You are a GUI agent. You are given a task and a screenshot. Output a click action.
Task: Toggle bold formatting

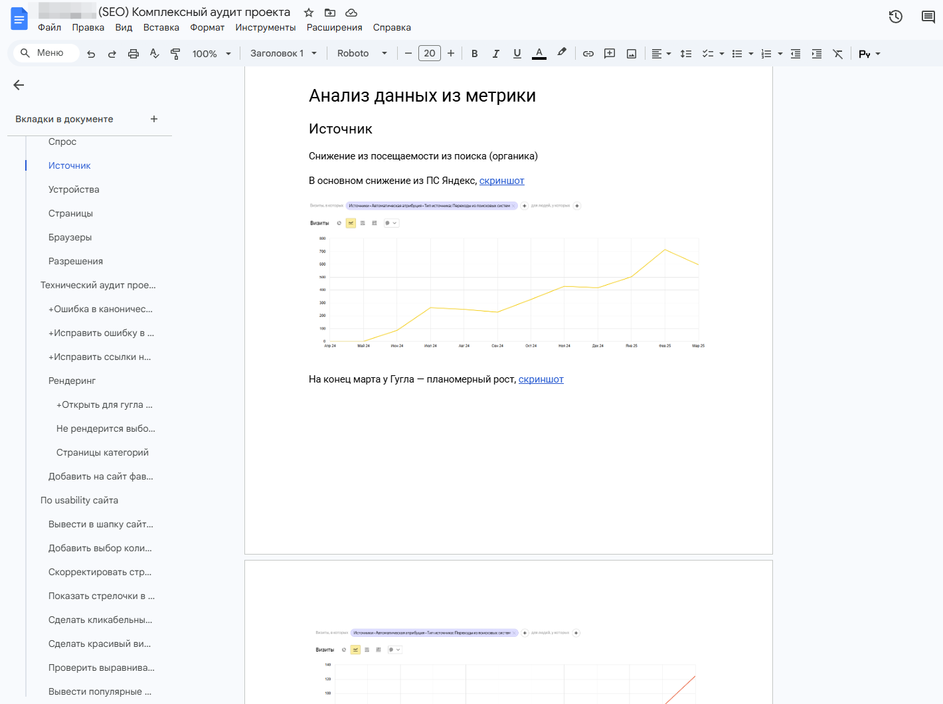click(474, 54)
